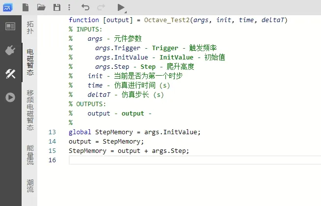
Task: Switch to the 能量流 tab
Action: click(30, 155)
